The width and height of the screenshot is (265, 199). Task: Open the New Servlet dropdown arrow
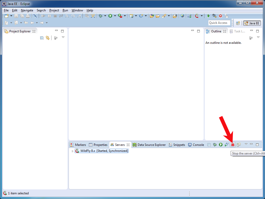tap(146, 16)
